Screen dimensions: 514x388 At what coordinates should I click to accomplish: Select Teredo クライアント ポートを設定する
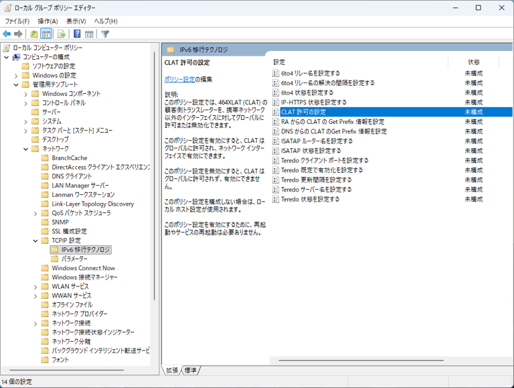point(325,161)
